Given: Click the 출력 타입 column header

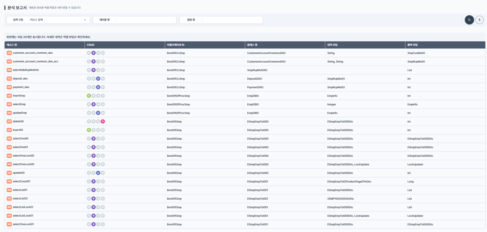Looking at the screenshot, I should click(445, 45).
